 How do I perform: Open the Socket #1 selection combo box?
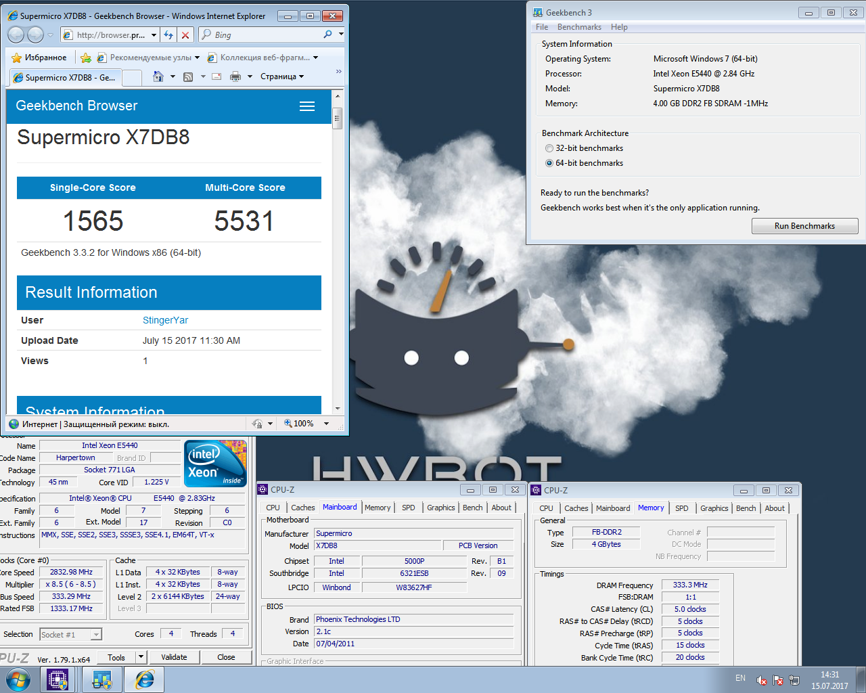70,634
